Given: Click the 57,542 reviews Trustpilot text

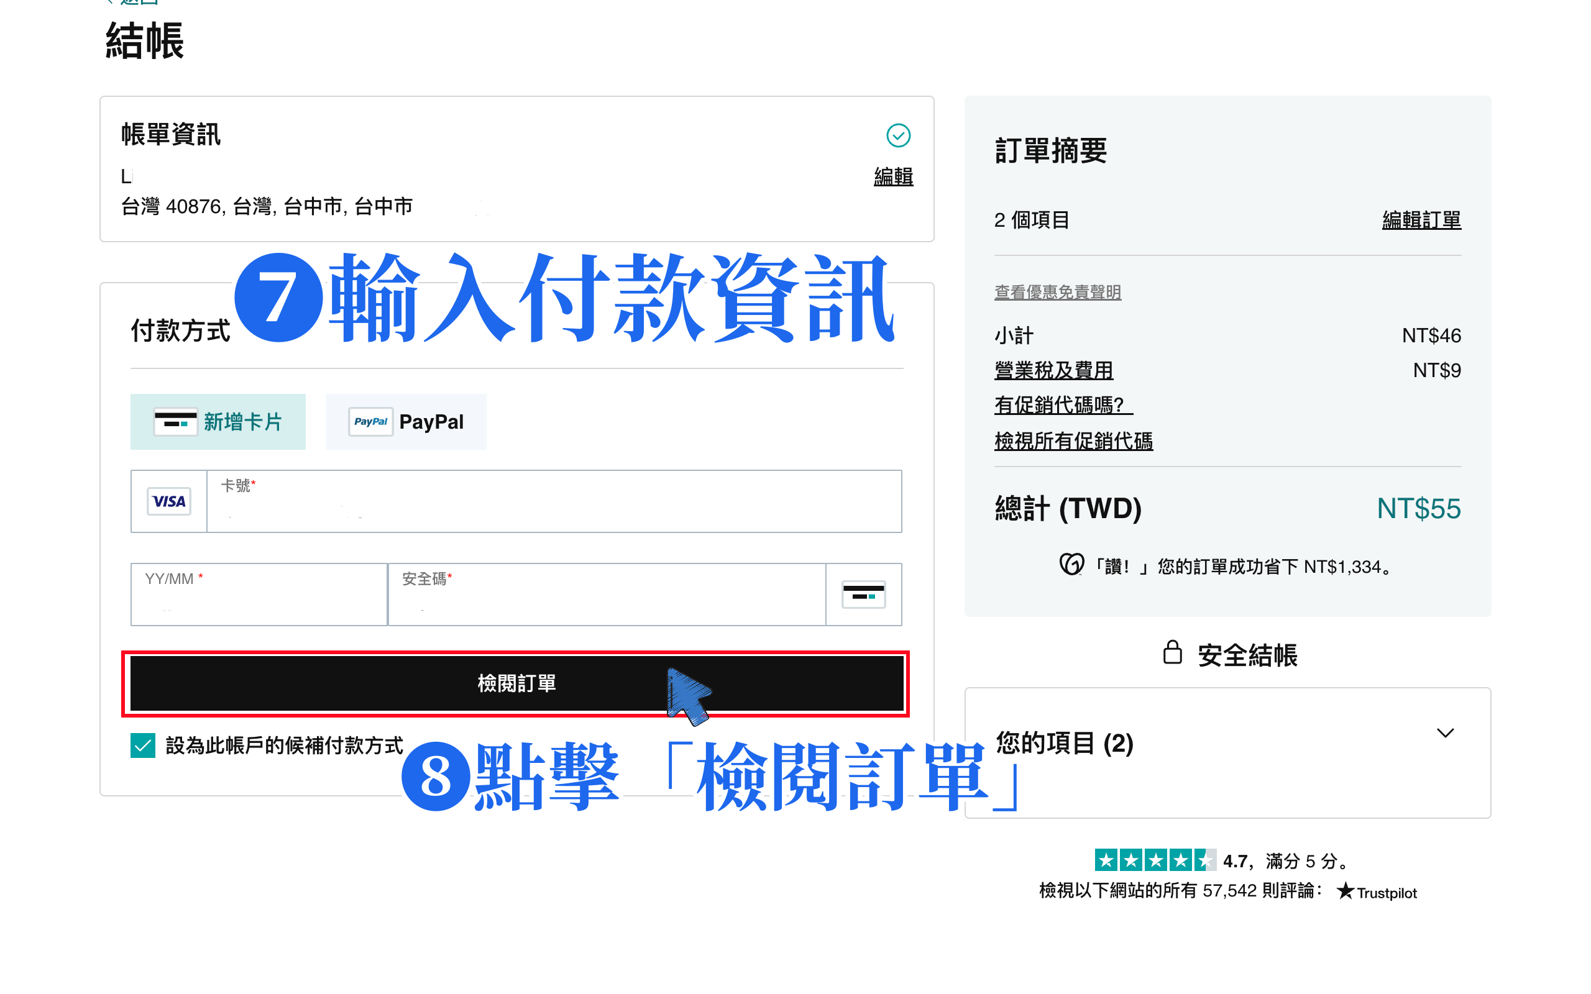Looking at the screenshot, I should [x=1180, y=890].
